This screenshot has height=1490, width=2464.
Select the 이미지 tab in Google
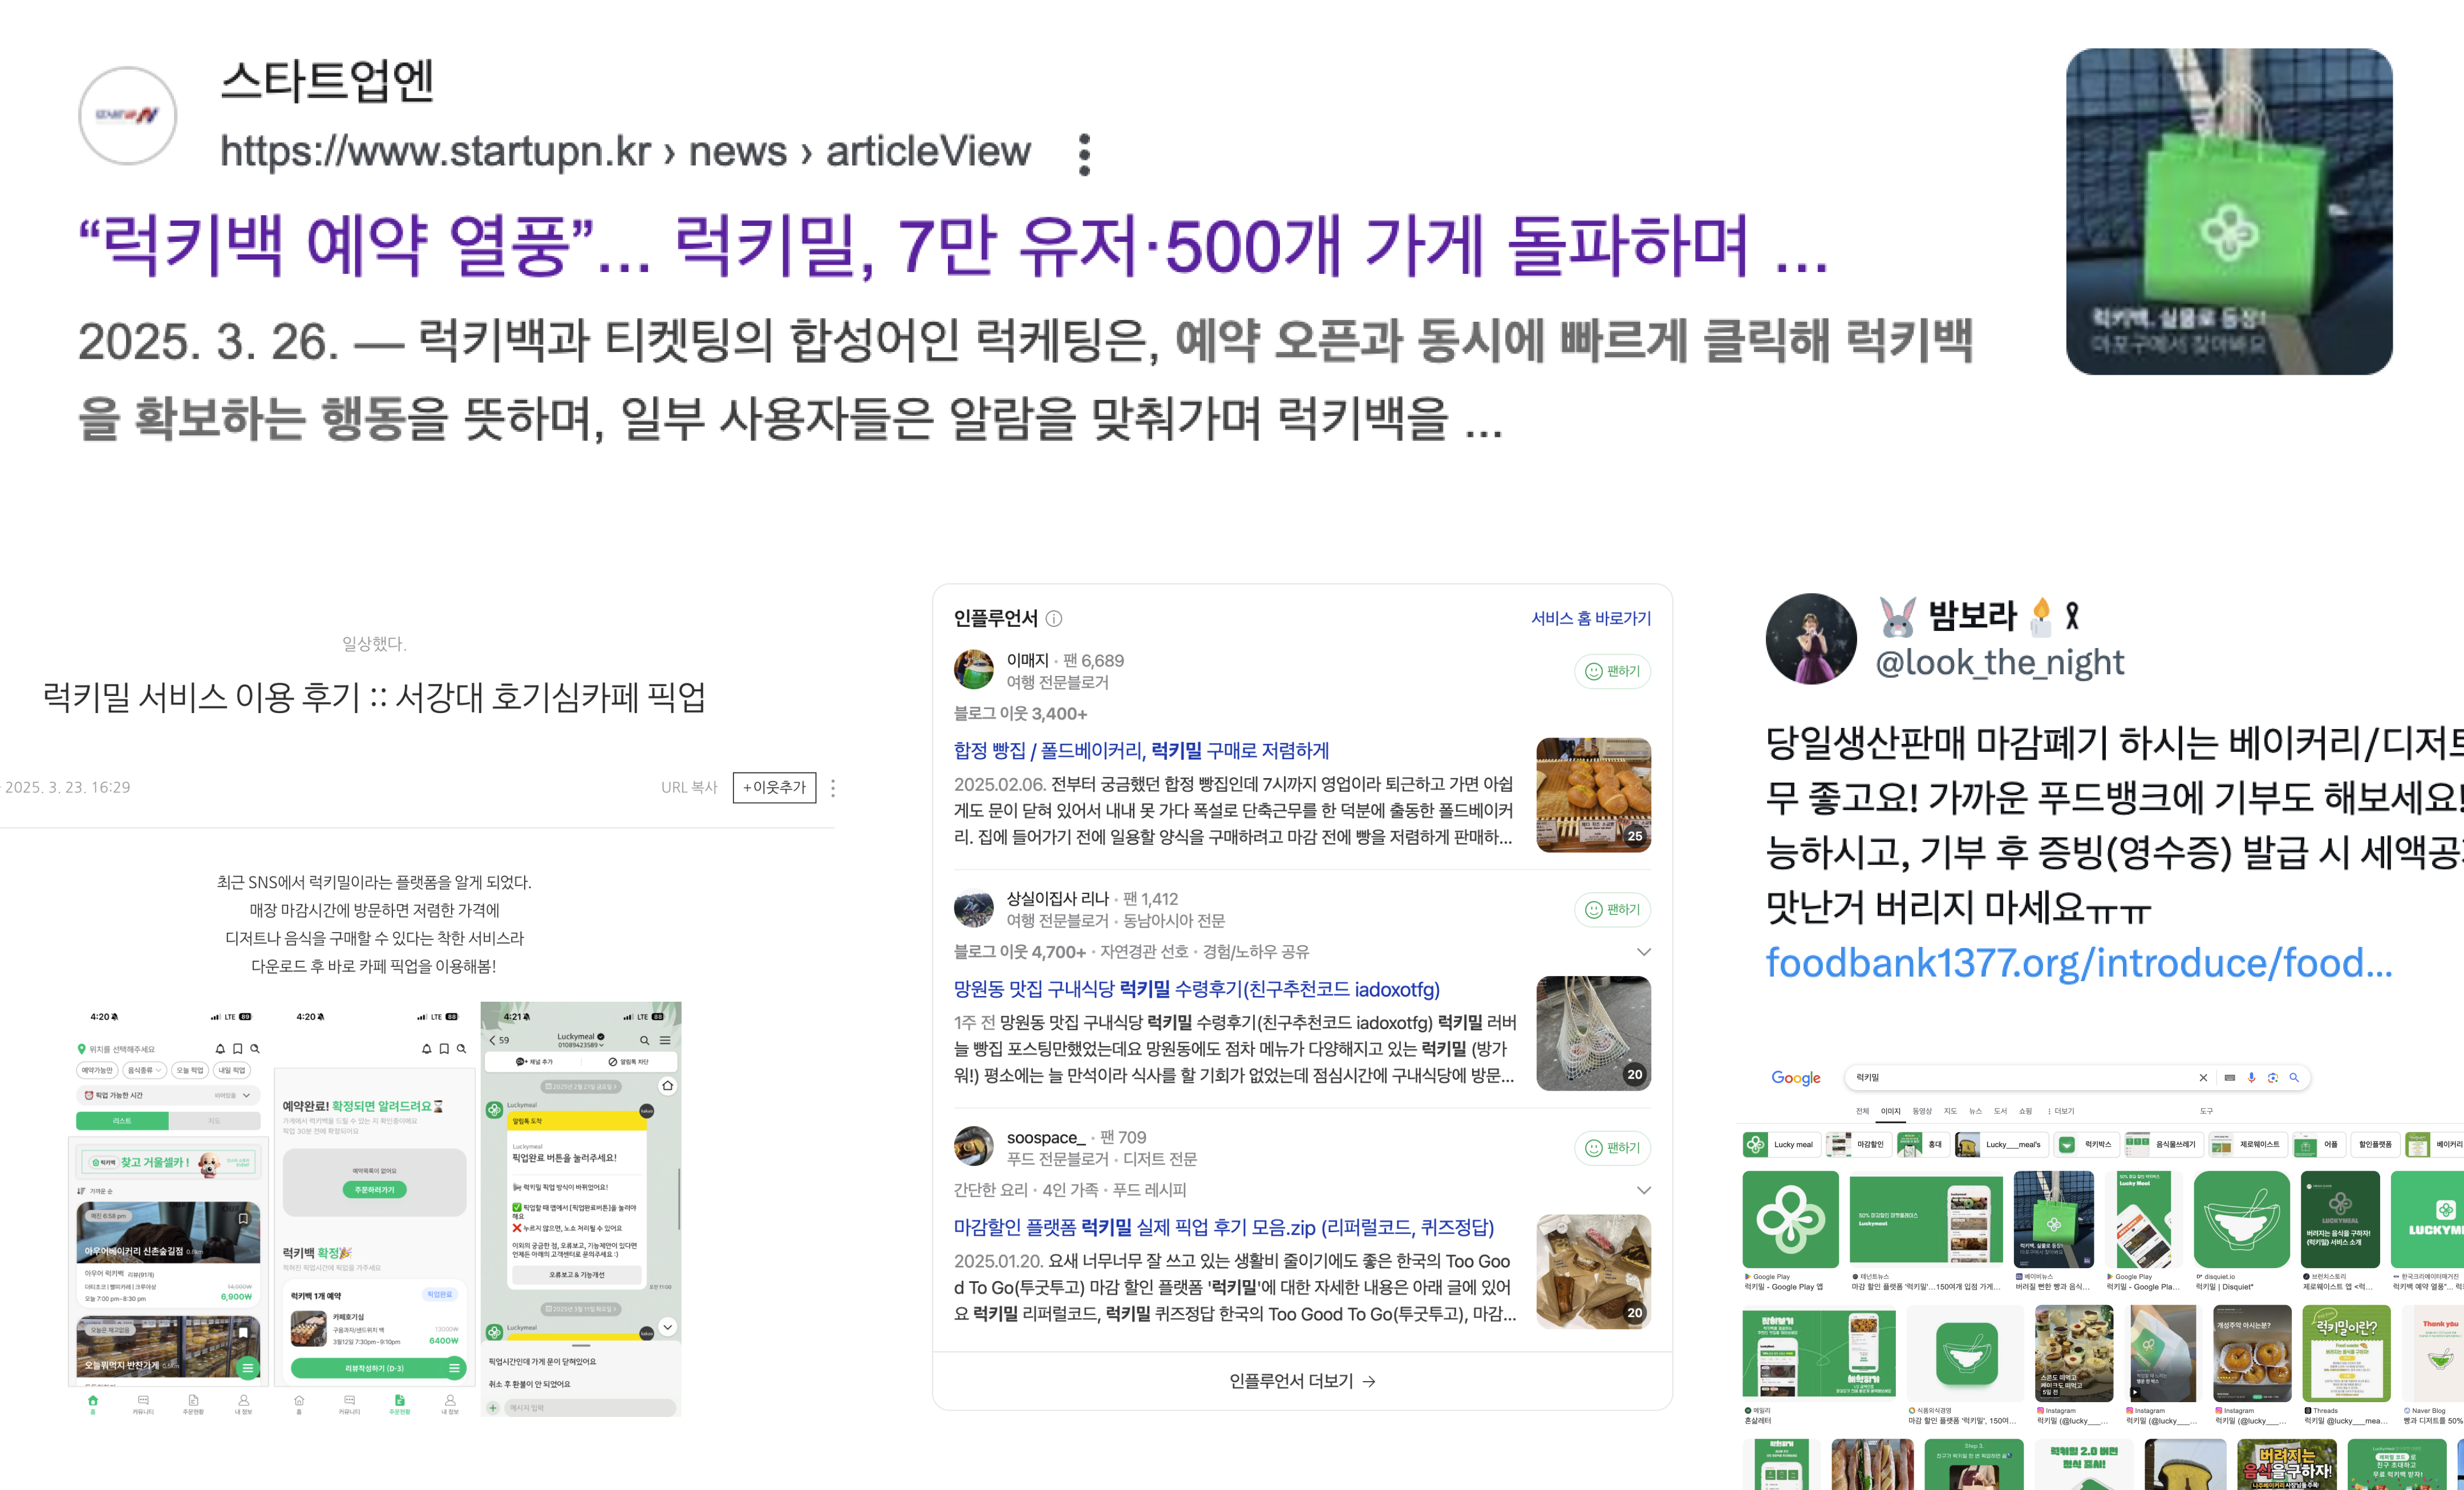1890,1111
